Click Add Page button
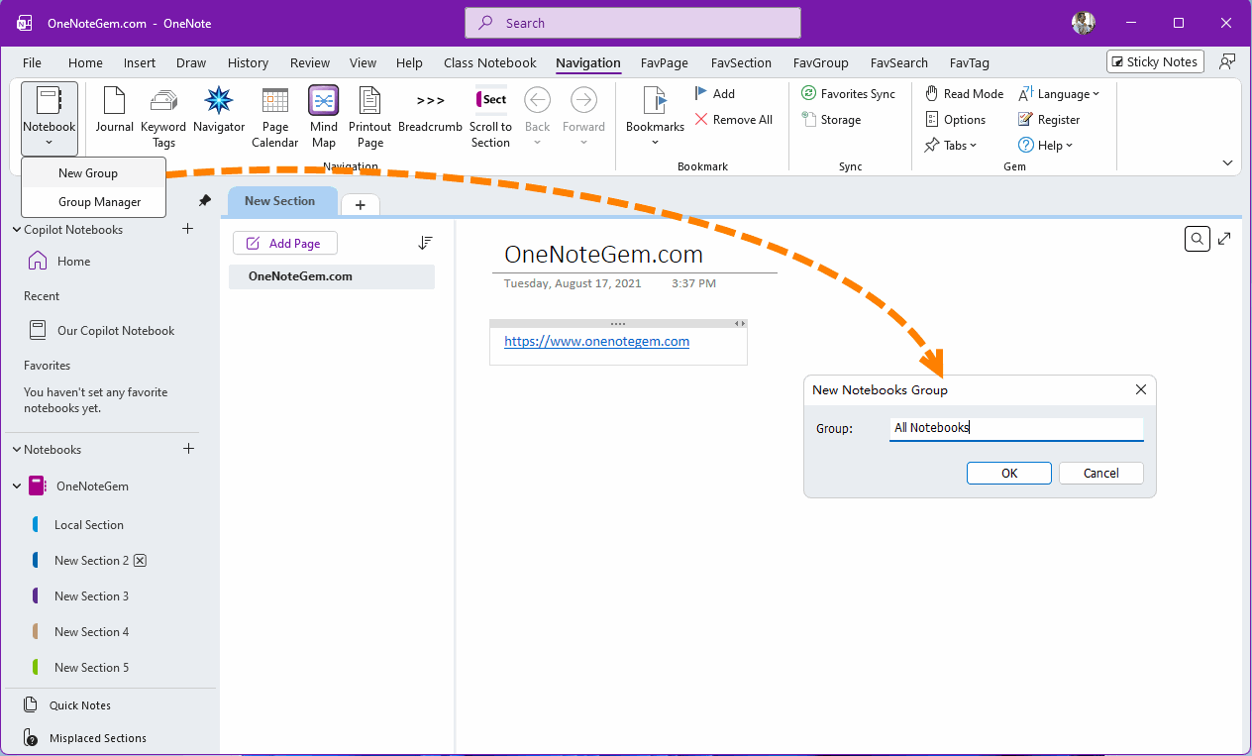 [x=284, y=243]
